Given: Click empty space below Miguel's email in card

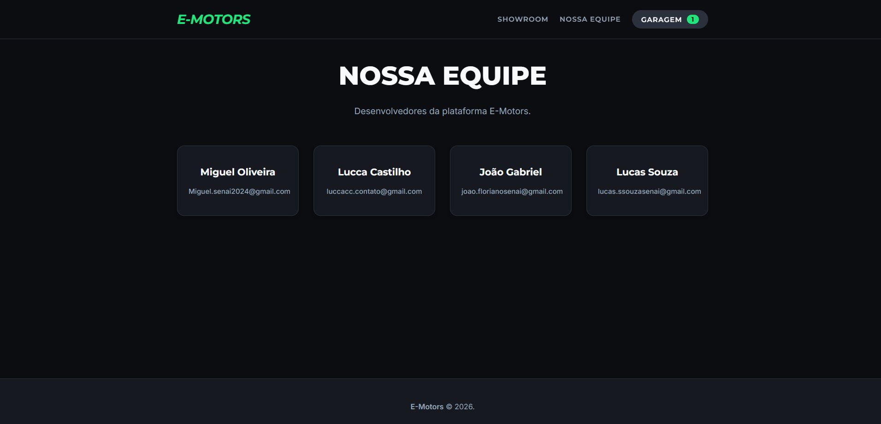Looking at the screenshot, I should point(237,206).
